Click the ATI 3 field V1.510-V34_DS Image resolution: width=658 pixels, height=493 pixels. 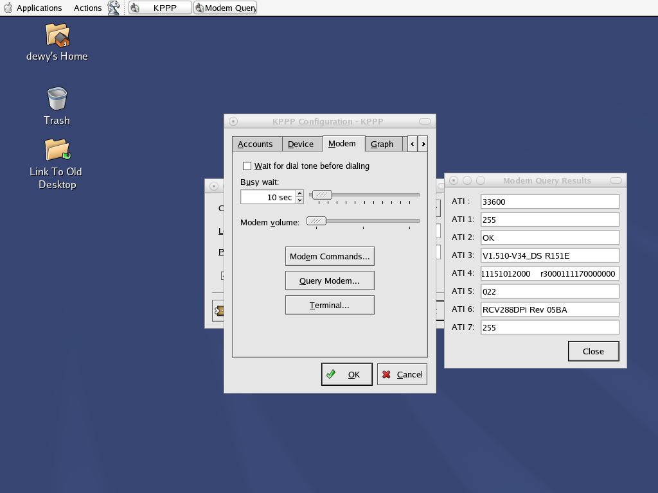click(x=550, y=255)
